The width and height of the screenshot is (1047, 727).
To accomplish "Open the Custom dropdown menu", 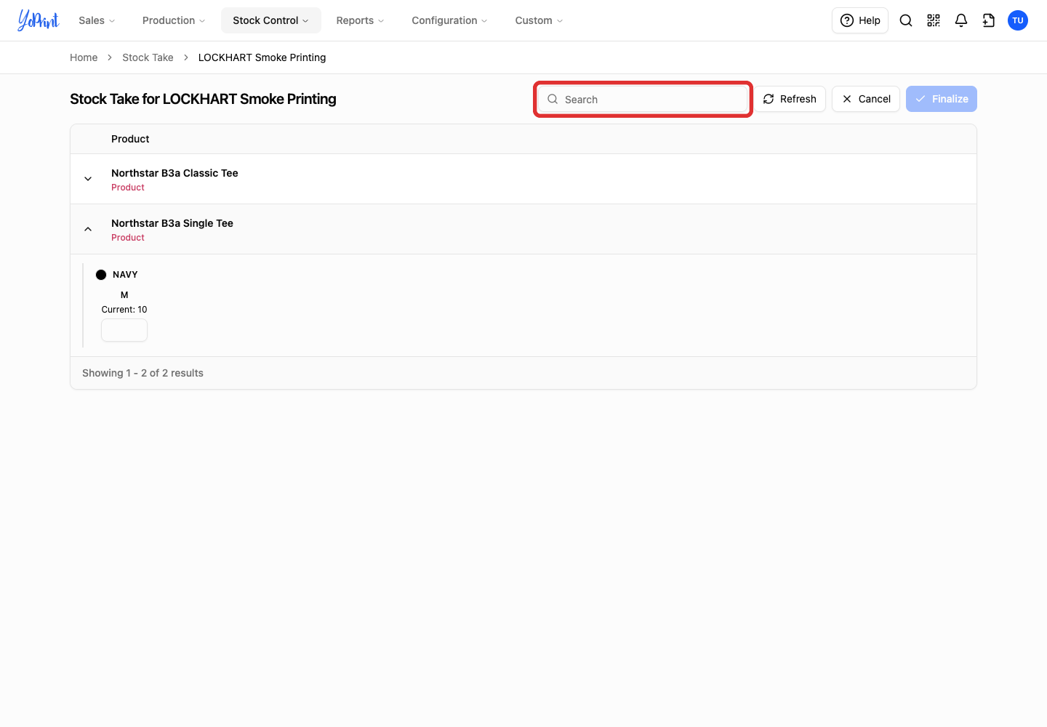I will click(539, 20).
